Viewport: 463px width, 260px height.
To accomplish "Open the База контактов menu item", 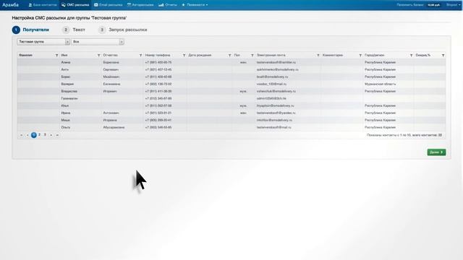I will [x=43, y=5].
